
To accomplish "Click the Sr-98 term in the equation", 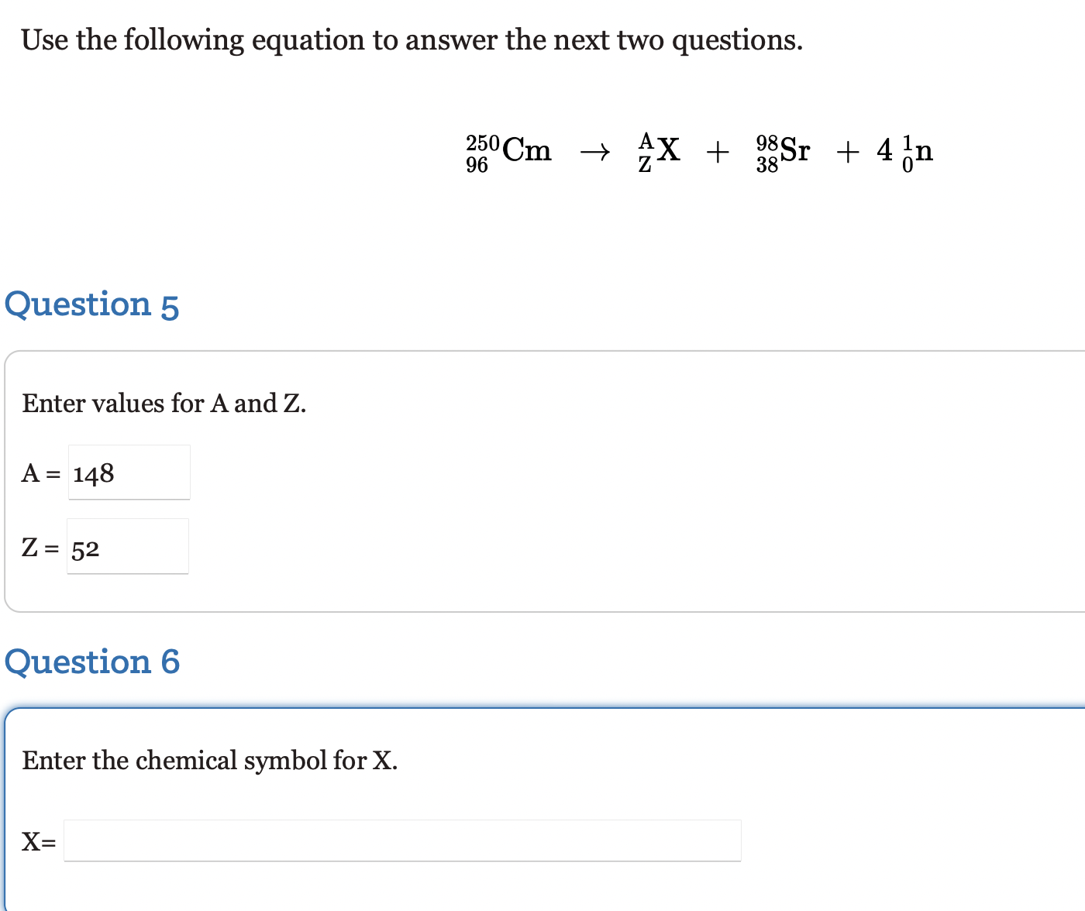I will click(x=784, y=152).
